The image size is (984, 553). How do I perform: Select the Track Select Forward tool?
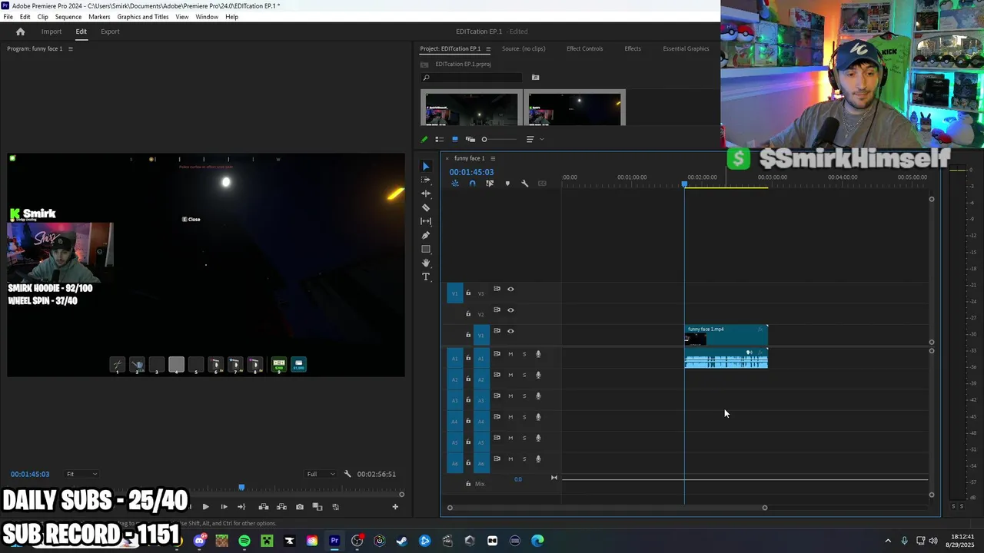(x=426, y=180)
